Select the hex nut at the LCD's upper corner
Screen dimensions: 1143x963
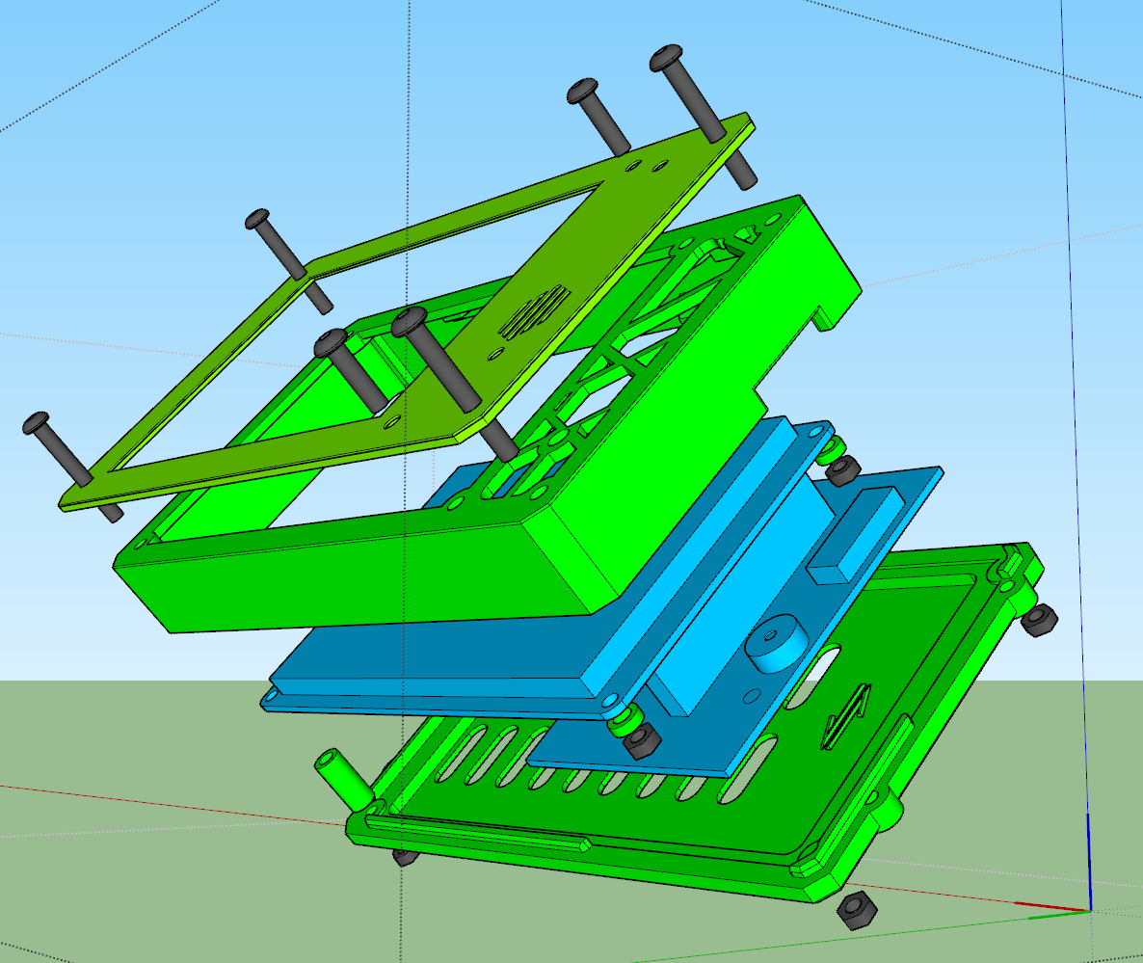[843, 470]
